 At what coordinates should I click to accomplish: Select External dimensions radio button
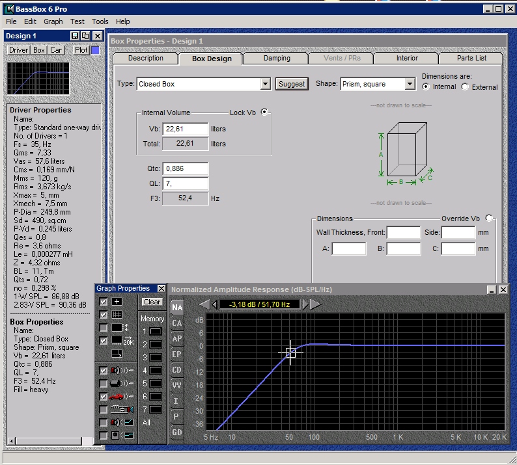[465, 87]
